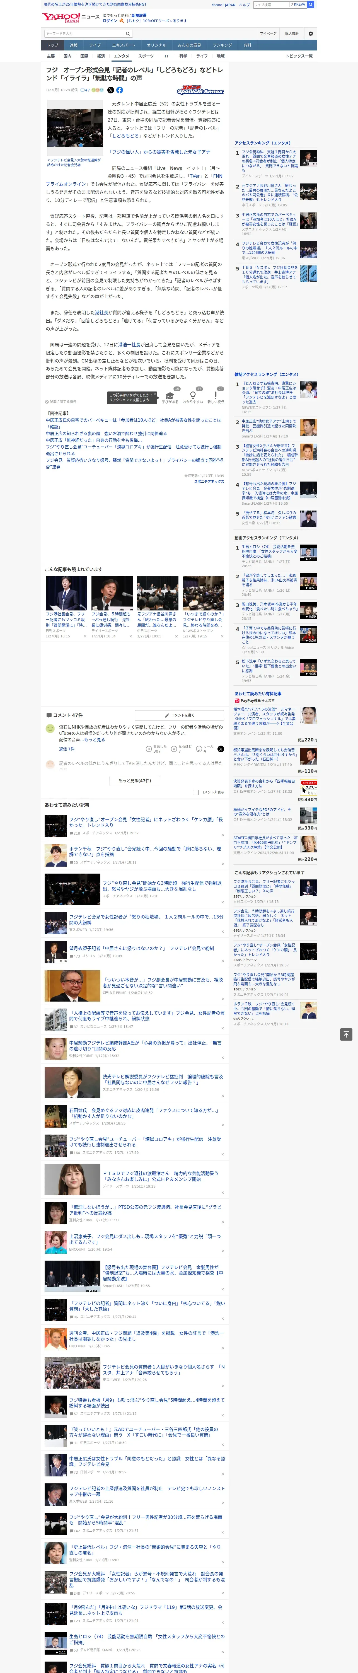This screenshot has height=1673, width=358.
Task: Share the article on X
Action: (110, 90)
